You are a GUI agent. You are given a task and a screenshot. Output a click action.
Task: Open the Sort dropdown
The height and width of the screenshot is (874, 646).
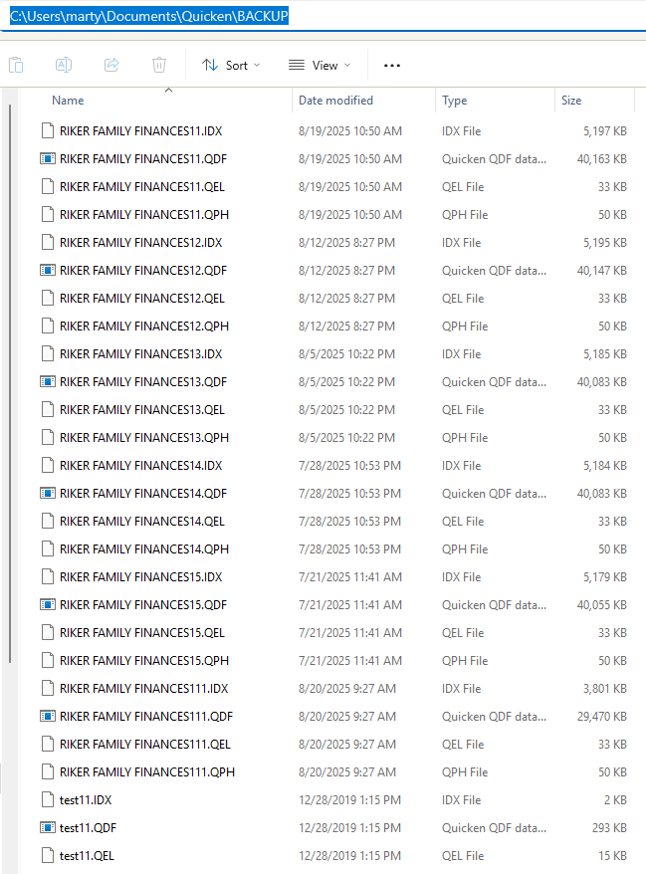(x=231, y=66)
